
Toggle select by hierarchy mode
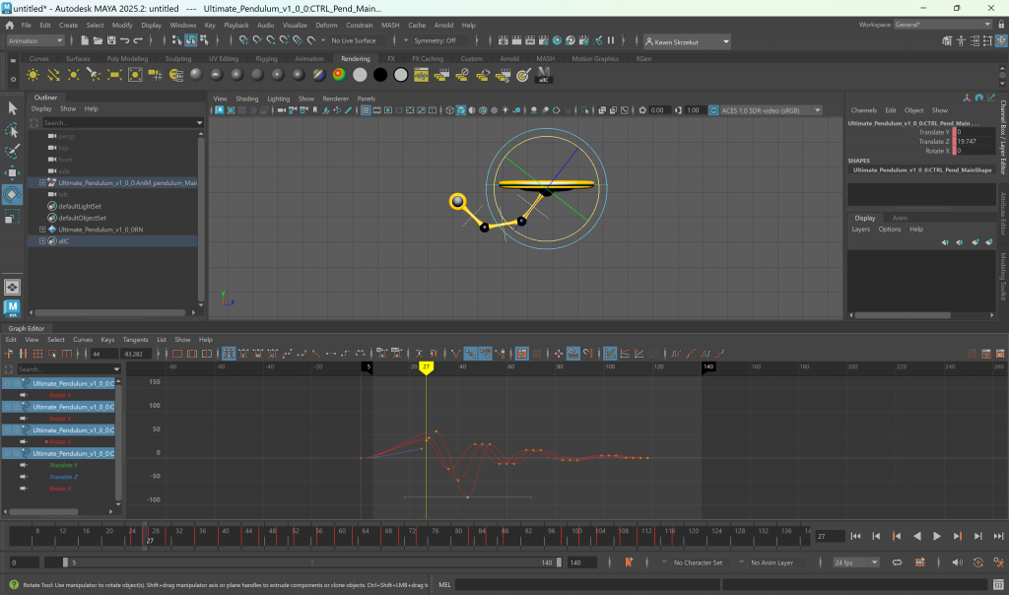point(177,40)
